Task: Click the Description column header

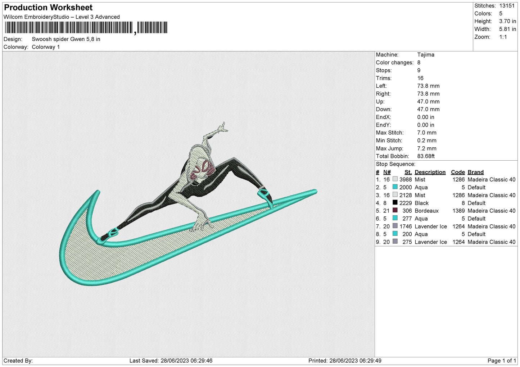Action: [430, 172]
